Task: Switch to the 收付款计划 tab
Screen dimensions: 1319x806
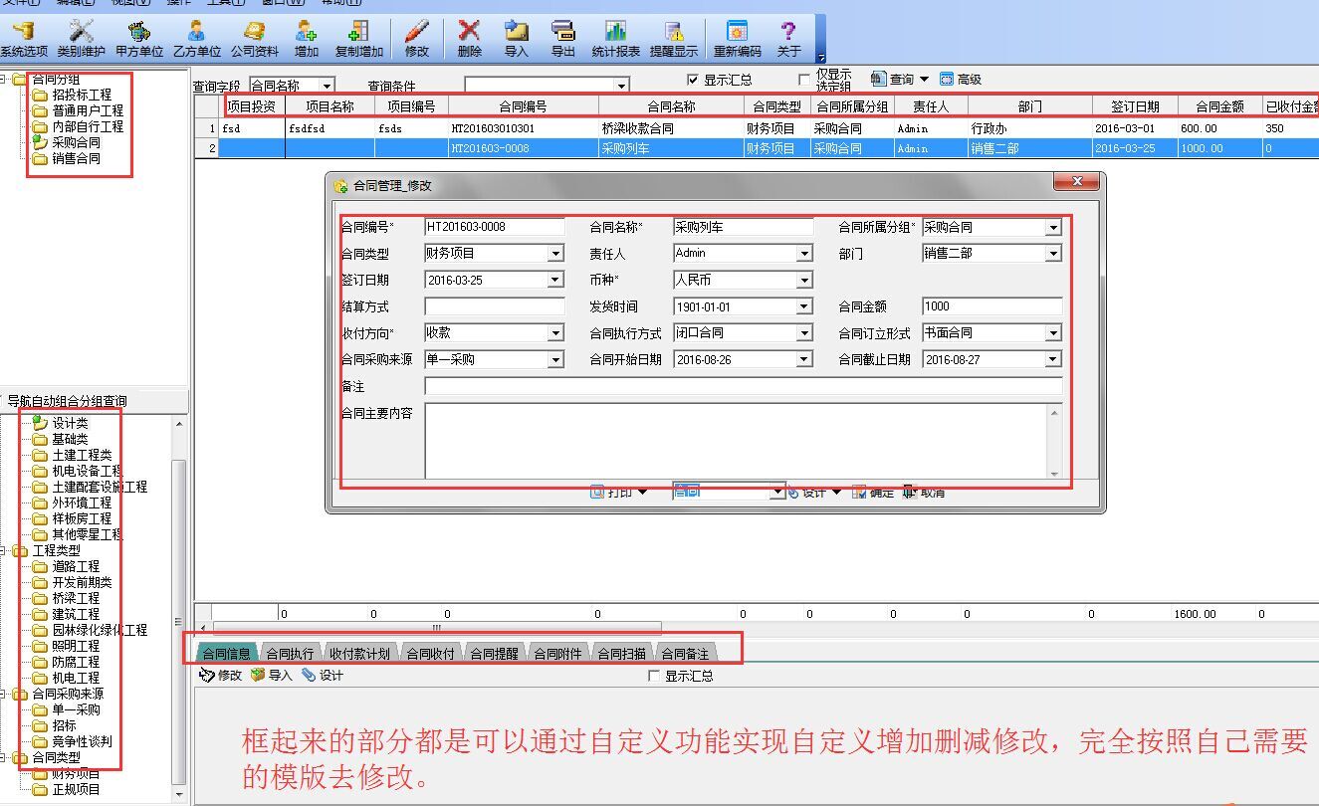Action: [358, 653]
